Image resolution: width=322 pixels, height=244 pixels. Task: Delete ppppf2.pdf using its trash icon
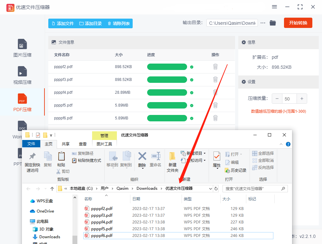pyautogui.click(x=215, y=66)
